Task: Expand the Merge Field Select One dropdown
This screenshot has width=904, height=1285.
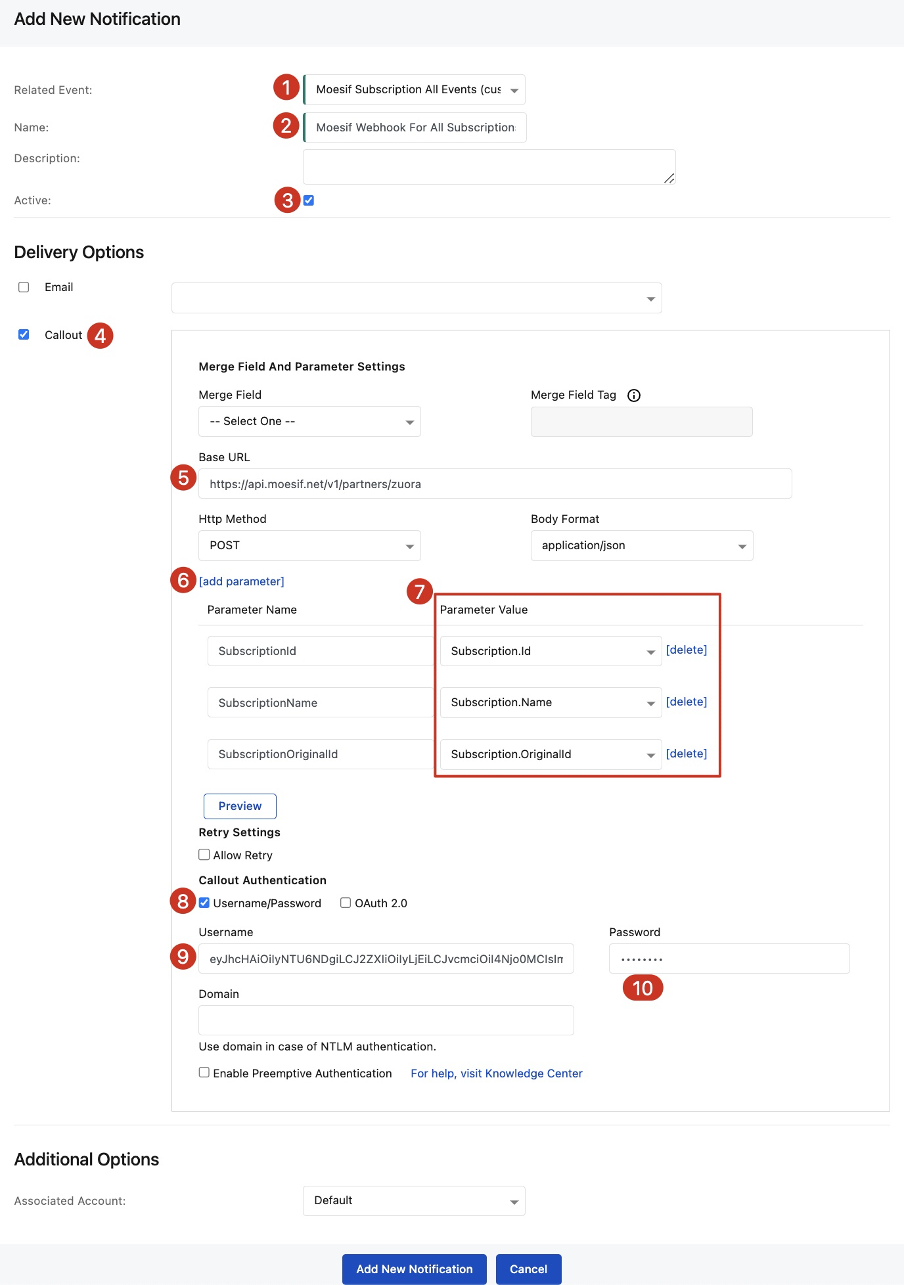Action: pos(309,422)
